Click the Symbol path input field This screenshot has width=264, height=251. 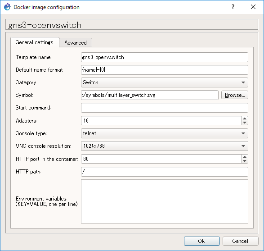150,95
